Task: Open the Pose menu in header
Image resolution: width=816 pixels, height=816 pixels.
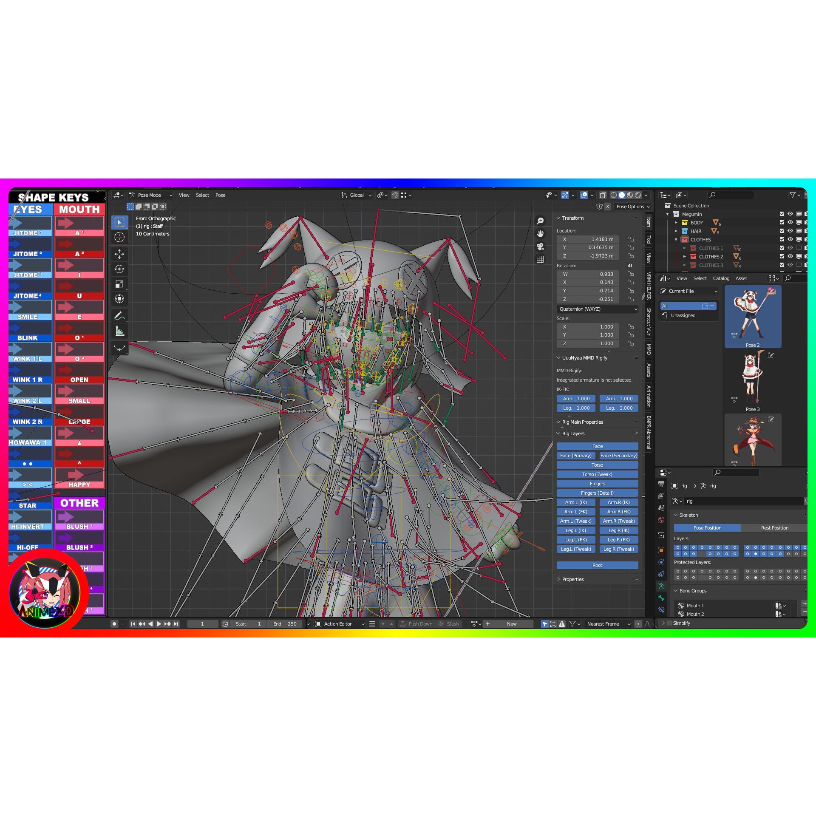Action: click(x=220, y=195)
